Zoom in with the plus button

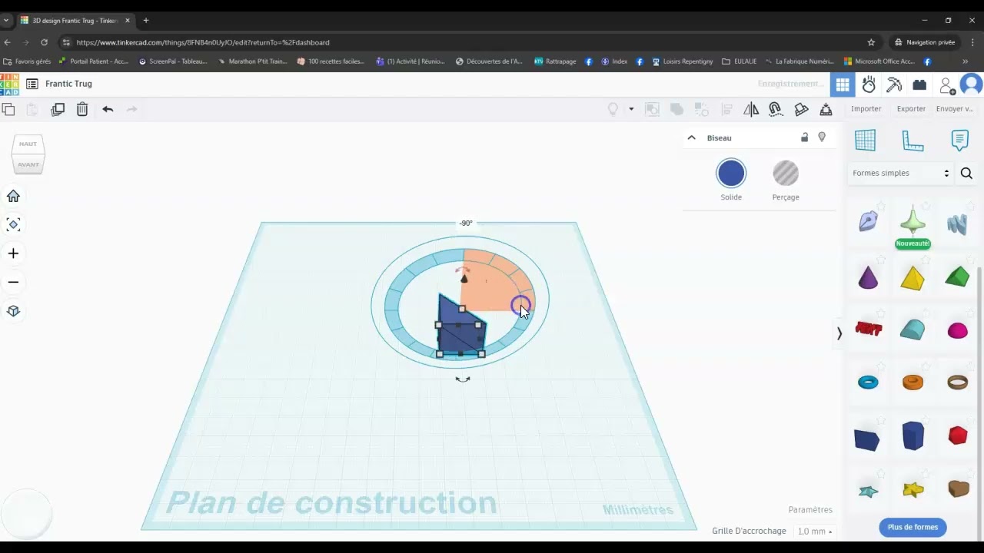click(13, 253)
